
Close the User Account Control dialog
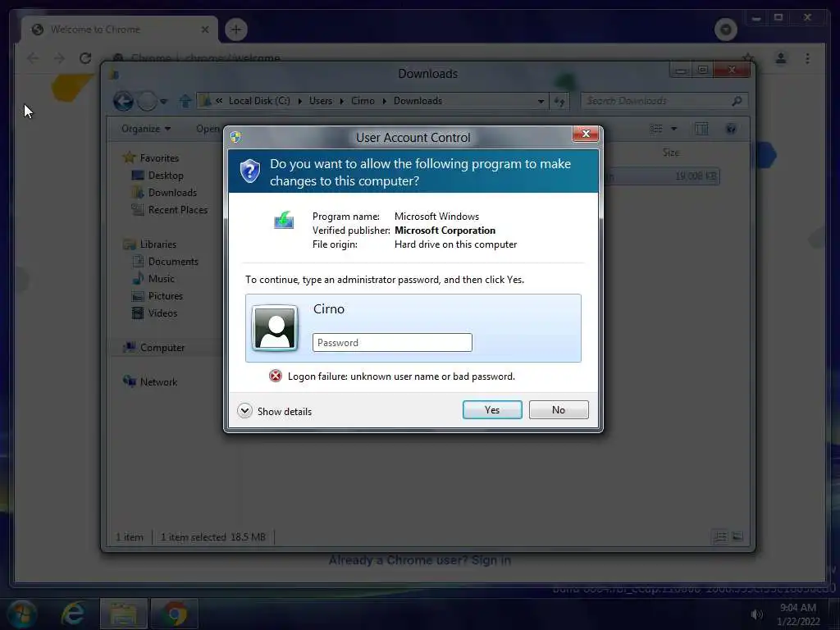[x=585, y=134]
